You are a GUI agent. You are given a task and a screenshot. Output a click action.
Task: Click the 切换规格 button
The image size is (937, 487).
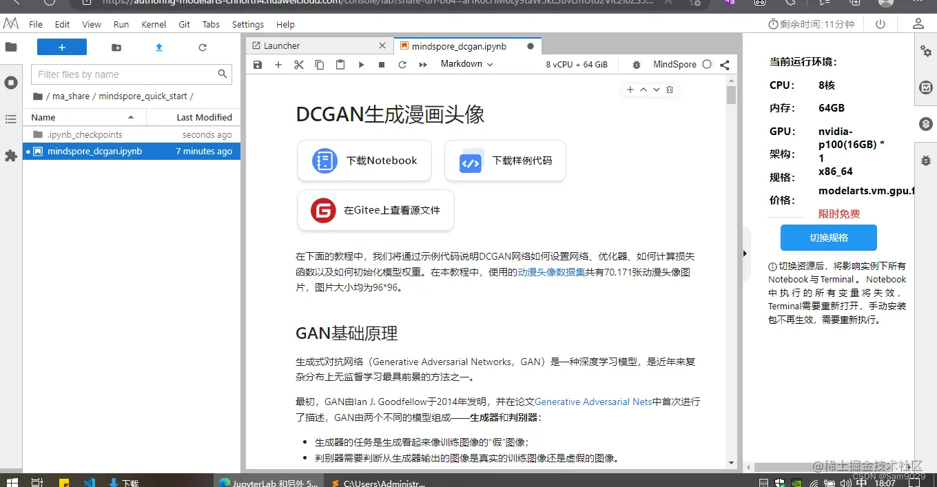[828, 238]
